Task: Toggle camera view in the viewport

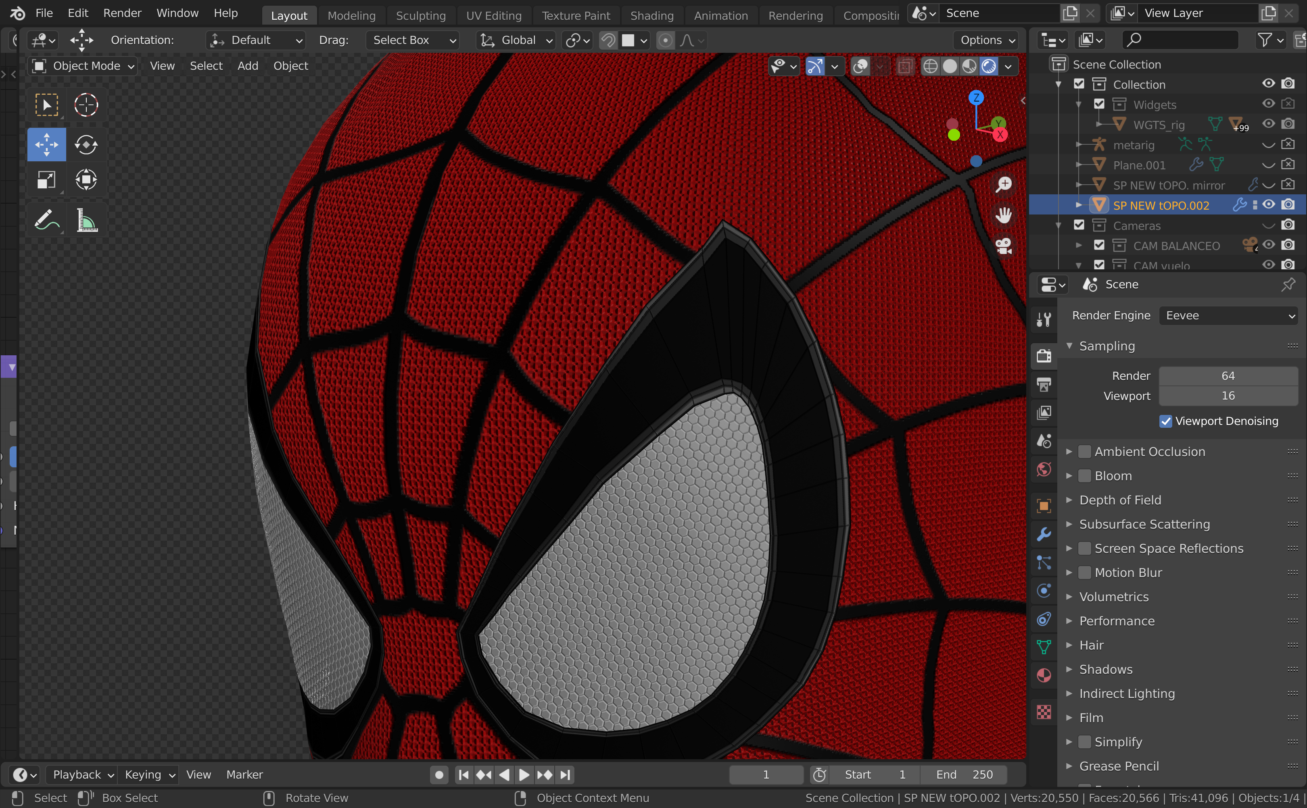Action: pos(1003,246)
